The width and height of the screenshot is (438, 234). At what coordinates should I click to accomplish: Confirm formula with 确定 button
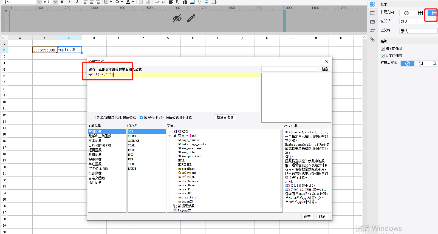(307, 216)
